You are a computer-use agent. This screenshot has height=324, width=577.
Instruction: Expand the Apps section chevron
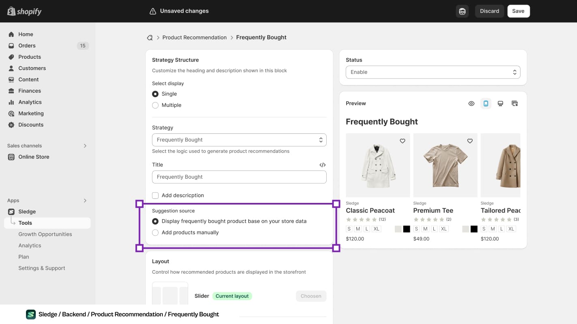click(x=85, y=200)
